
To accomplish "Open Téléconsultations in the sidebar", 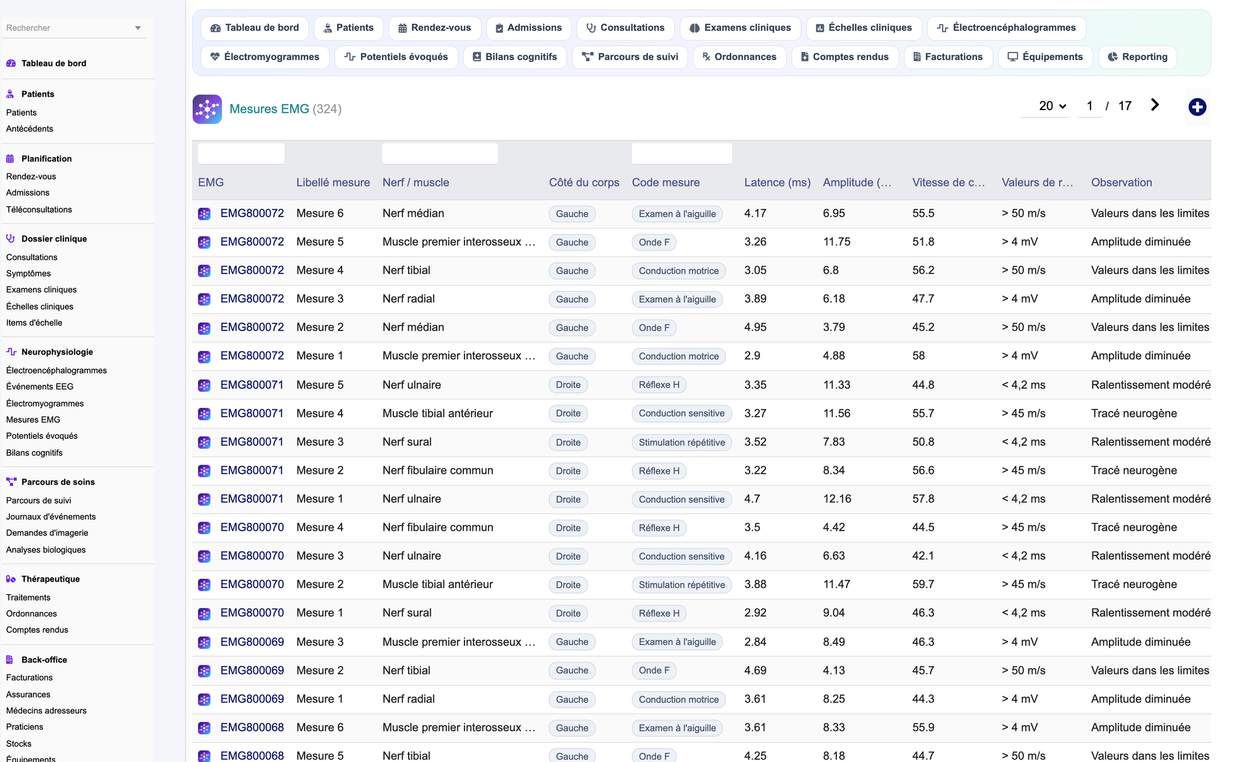I will click(39, 209).
